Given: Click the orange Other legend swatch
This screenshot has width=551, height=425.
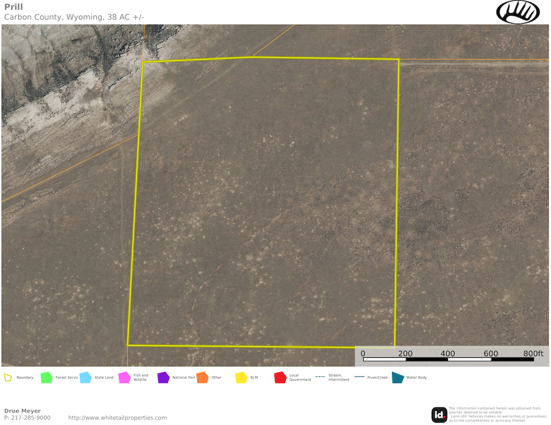Looking at the screenshot, I should (202, 378).
